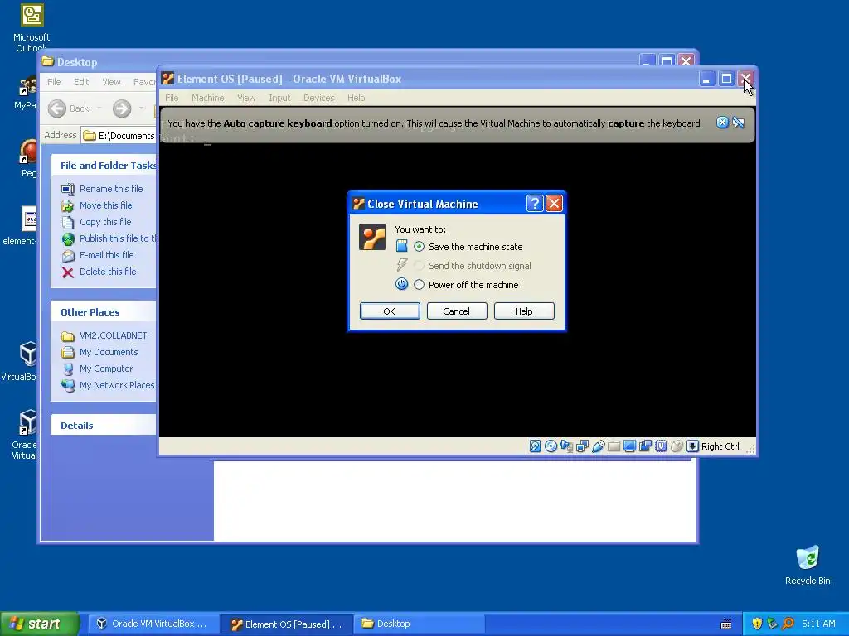The width and height of the screenshot is (849, 636).
Task: Click the Start button on the taskbar
Action: [40, 624]
